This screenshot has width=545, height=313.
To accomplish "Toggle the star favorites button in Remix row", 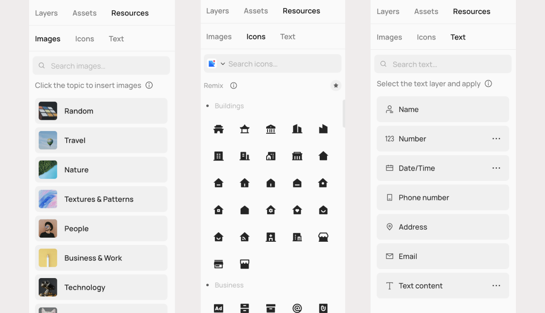I will (x=336, y=86).
